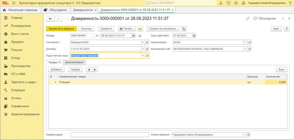Expand Банковский счет dropdown list

[x=245, y=49]
